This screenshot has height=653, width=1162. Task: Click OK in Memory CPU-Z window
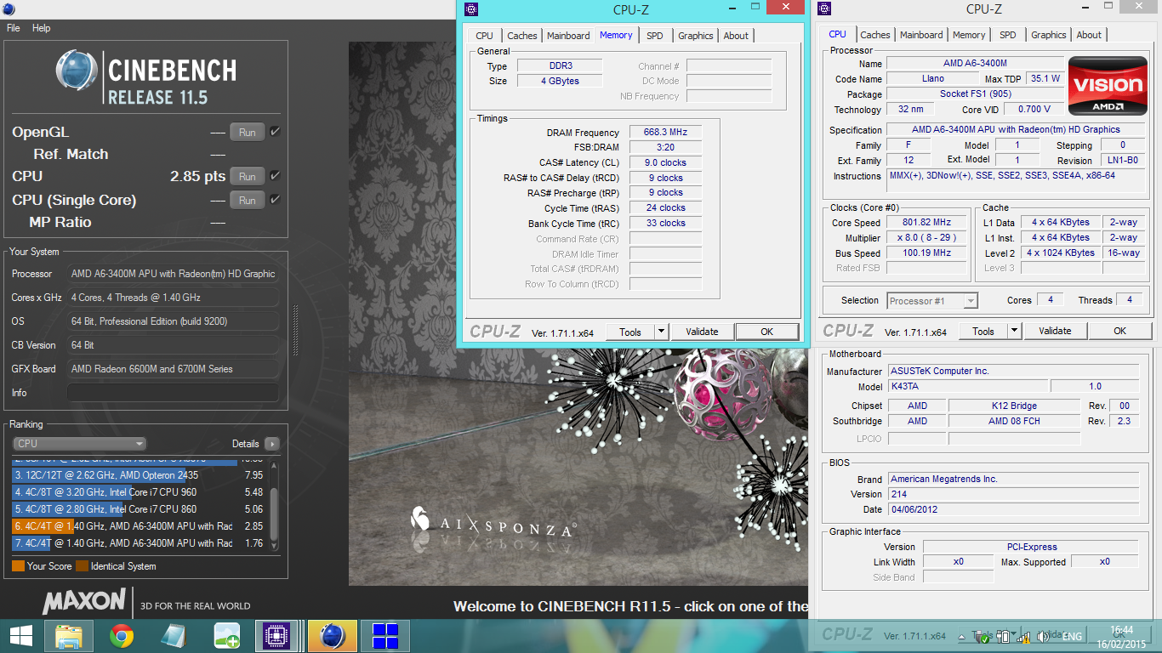tap(766, 332)
